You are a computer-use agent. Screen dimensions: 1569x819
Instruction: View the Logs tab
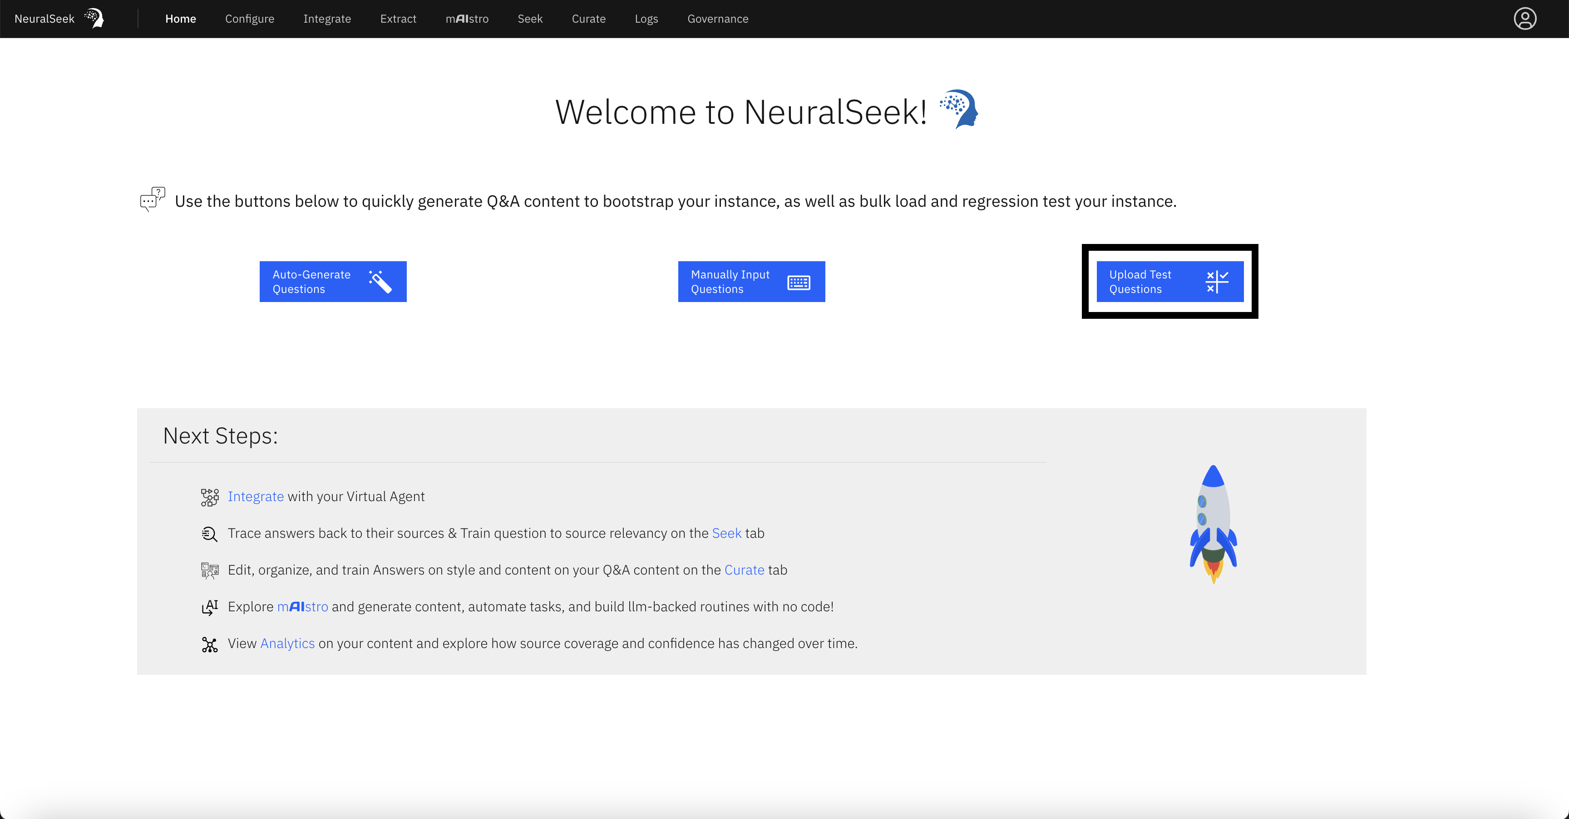click(646, 19)
